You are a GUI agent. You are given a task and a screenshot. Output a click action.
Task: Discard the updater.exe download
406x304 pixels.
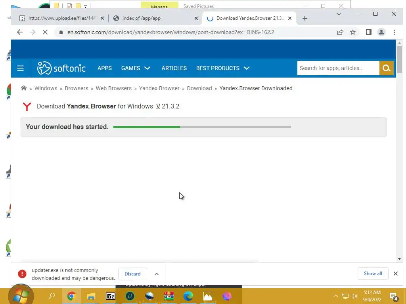click(132, 274)
